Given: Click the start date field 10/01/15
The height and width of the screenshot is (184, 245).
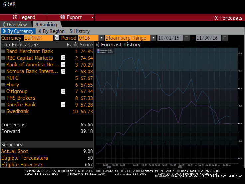Looking at the screenshot, I should click(170, 38).
